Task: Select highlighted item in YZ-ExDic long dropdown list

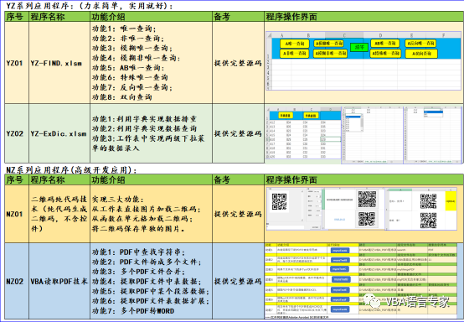Action: pos(353,117)
